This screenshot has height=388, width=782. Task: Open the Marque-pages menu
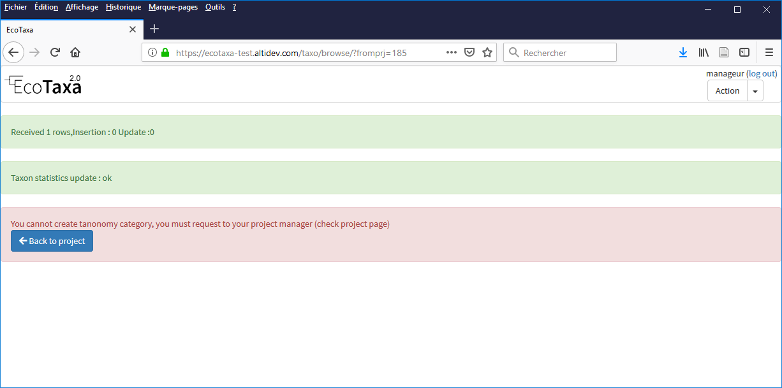tap(173, 7)
